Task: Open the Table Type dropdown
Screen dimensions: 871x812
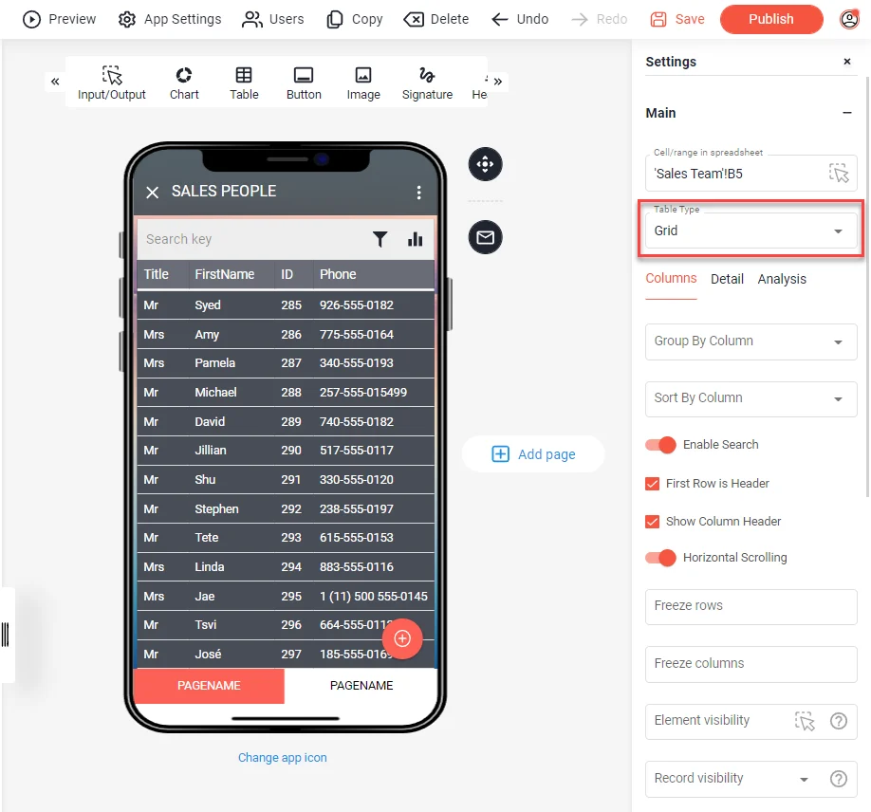Action: (751, 231)
